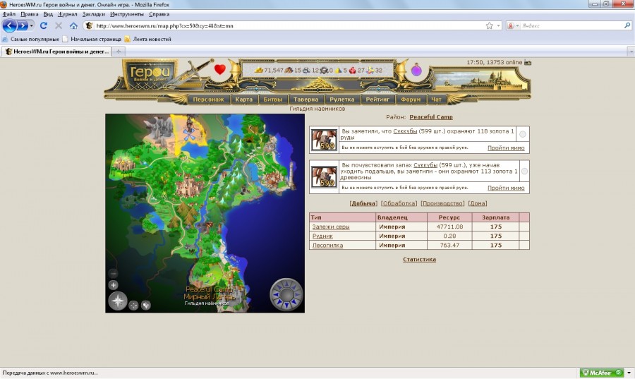
Task: Click the gems resource icon showing 32
Action: [x=370, y=70]
